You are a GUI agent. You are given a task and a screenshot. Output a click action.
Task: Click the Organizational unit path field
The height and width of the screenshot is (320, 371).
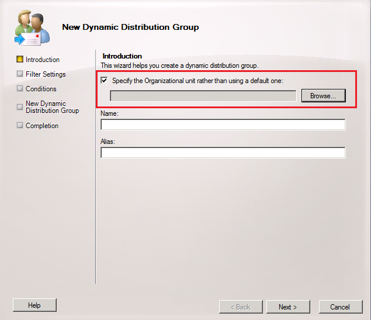pyautogui.click(x=203, y=96)
